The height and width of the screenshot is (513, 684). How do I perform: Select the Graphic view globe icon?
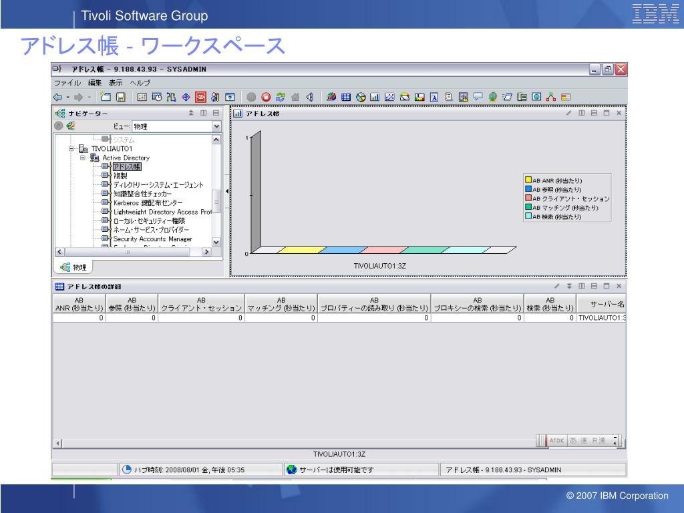[x=493, y=97]
